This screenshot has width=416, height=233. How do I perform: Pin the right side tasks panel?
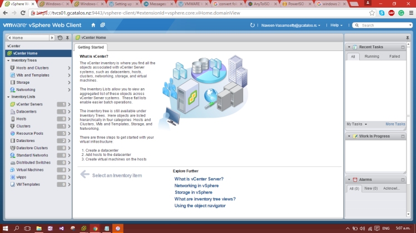(x=408, y=38)
